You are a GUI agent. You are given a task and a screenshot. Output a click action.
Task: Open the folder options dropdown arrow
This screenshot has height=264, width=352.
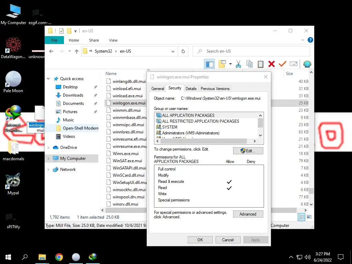point(230,64)
